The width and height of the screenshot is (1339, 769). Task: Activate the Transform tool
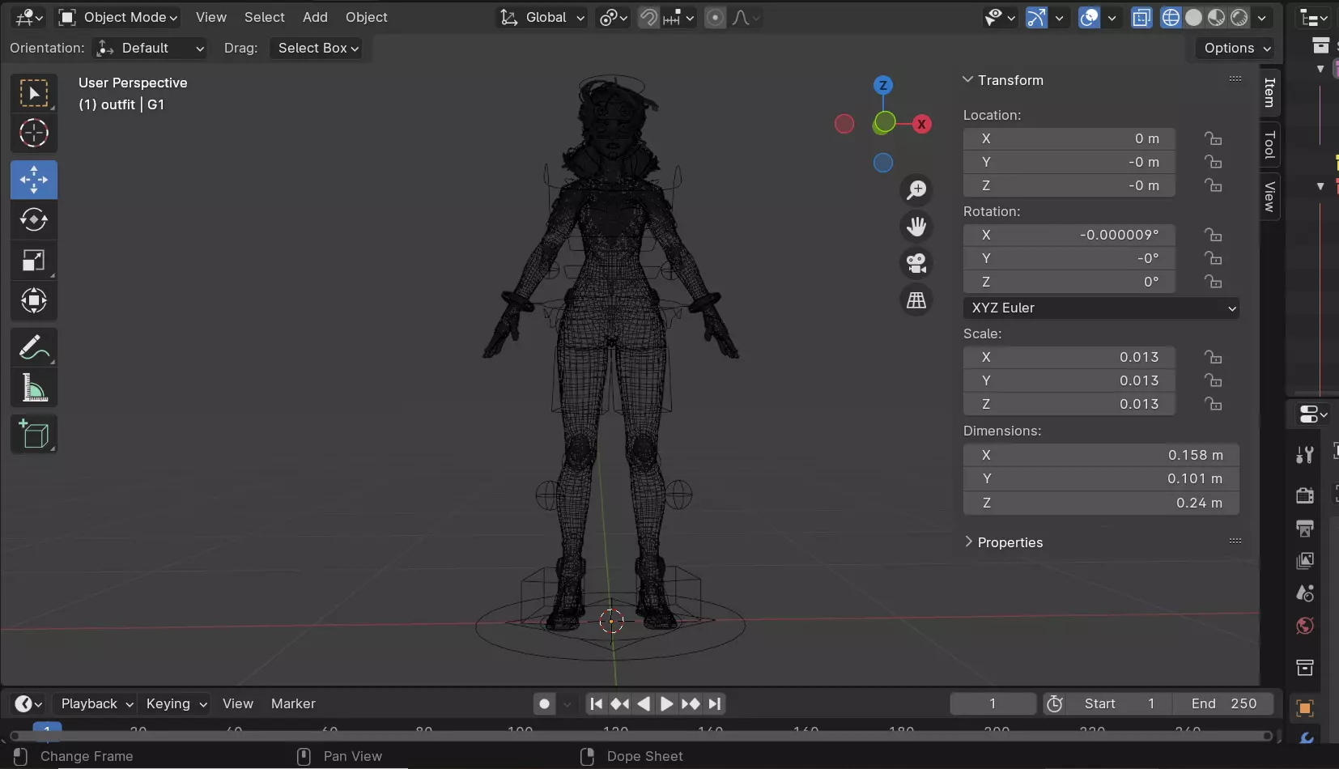tap(34, 300)
